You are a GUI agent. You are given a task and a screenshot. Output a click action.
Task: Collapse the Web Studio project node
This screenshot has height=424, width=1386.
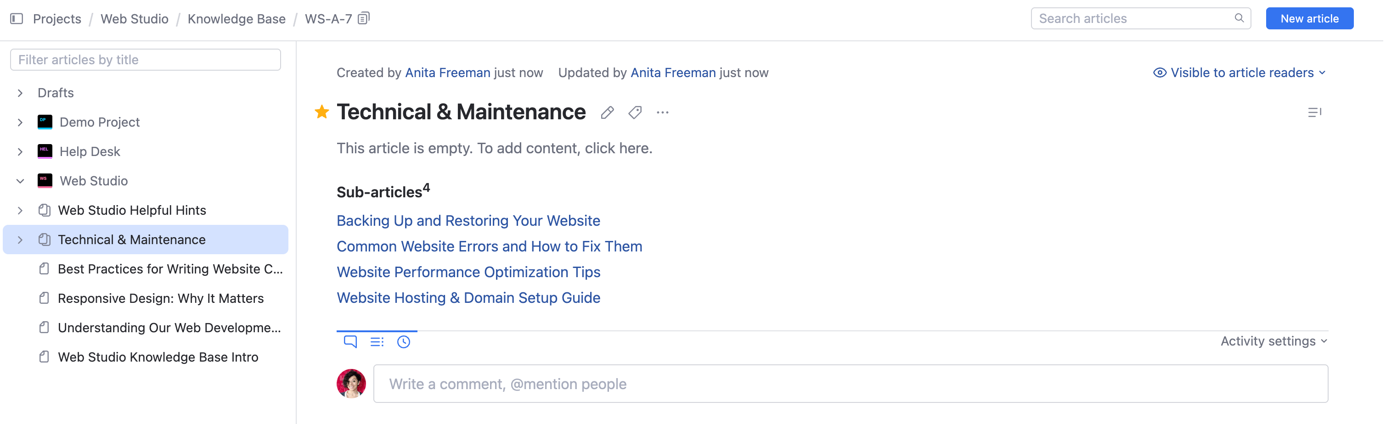[x=21, y=181]
